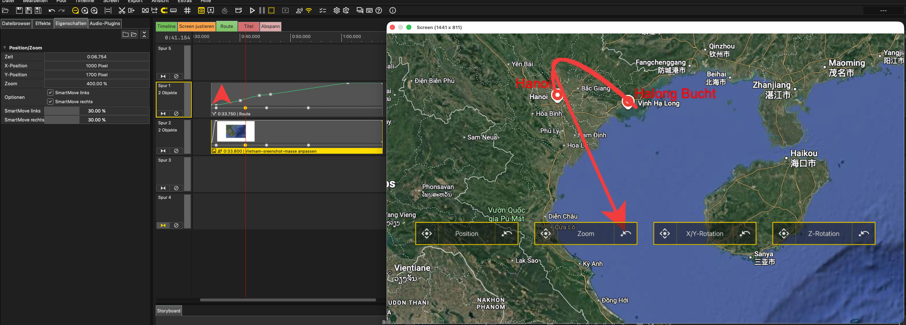906x325 pixels.
Task: Uncheck the SmartMove links checkbox
Action: [50, 92]
